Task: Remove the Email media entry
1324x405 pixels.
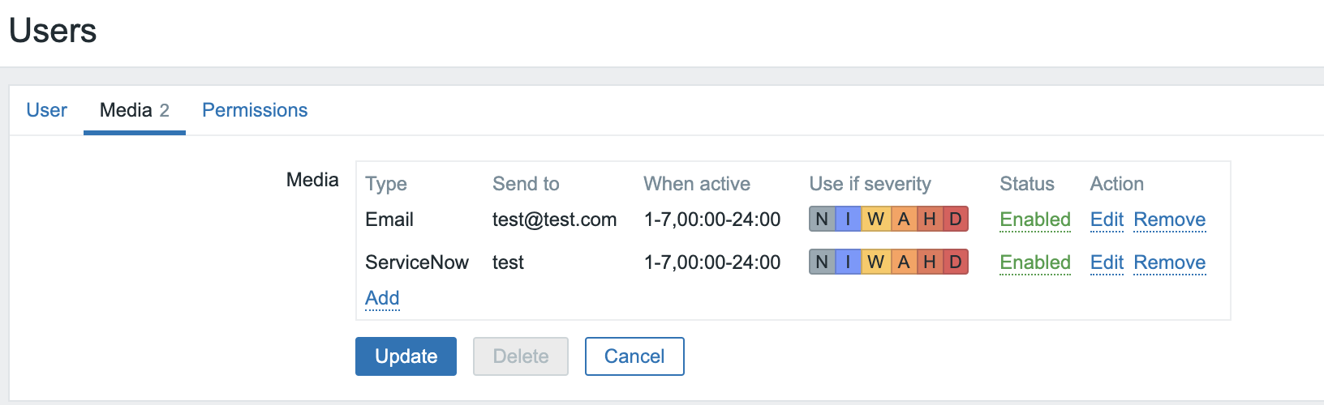Action: [x=1169, y=220]
